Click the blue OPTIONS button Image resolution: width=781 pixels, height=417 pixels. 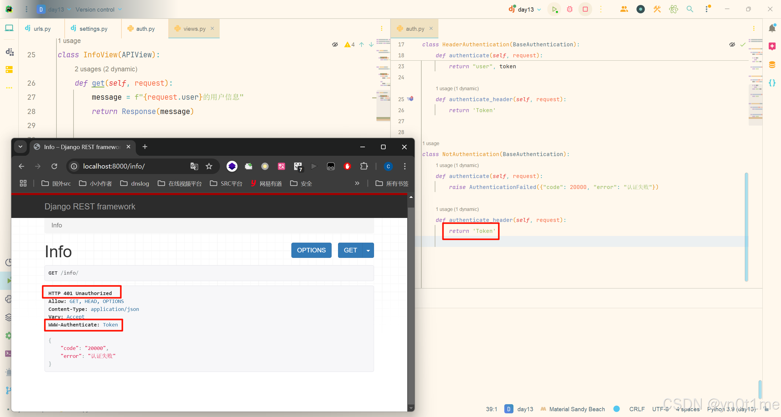coord(311,250)
